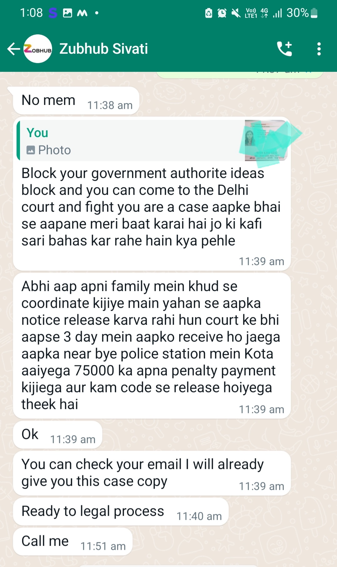The image size is (337, 567).
Task: Tap the alarm clock status bar icon
Action: point(222,13)
